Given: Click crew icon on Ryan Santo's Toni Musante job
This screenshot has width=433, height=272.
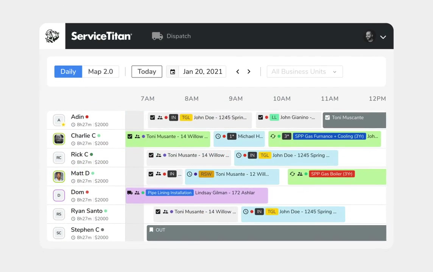Looking at the screenshot, I should 165,212.
